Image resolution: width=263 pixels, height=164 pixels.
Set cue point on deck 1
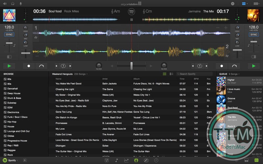[29, 66]
